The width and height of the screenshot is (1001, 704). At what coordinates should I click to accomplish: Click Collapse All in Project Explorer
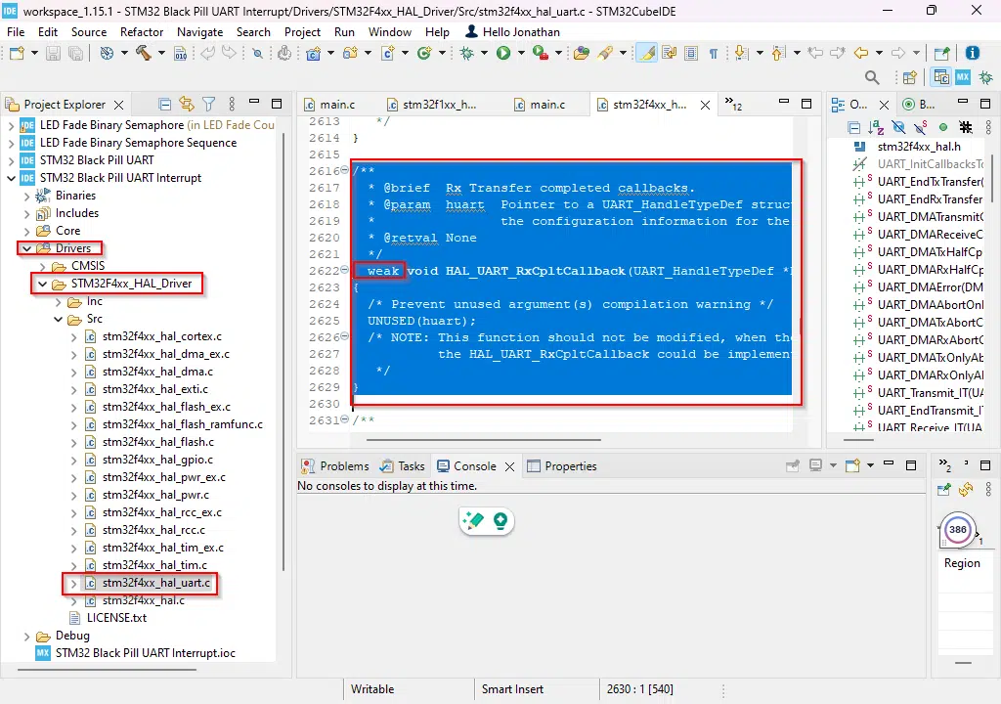(164, 104)
